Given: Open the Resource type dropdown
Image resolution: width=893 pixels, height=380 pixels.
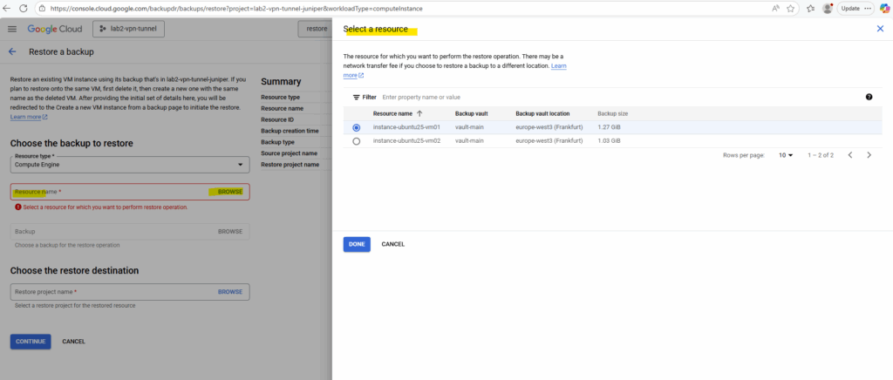Looking at the screenshot, I should click(x=130, y=165).
